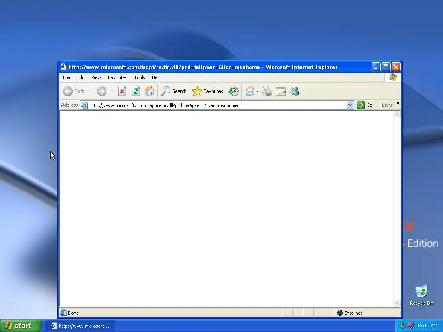443x332 pixels.
Task: Click the Mail envelope icon
Action: (x=250, y=91)
